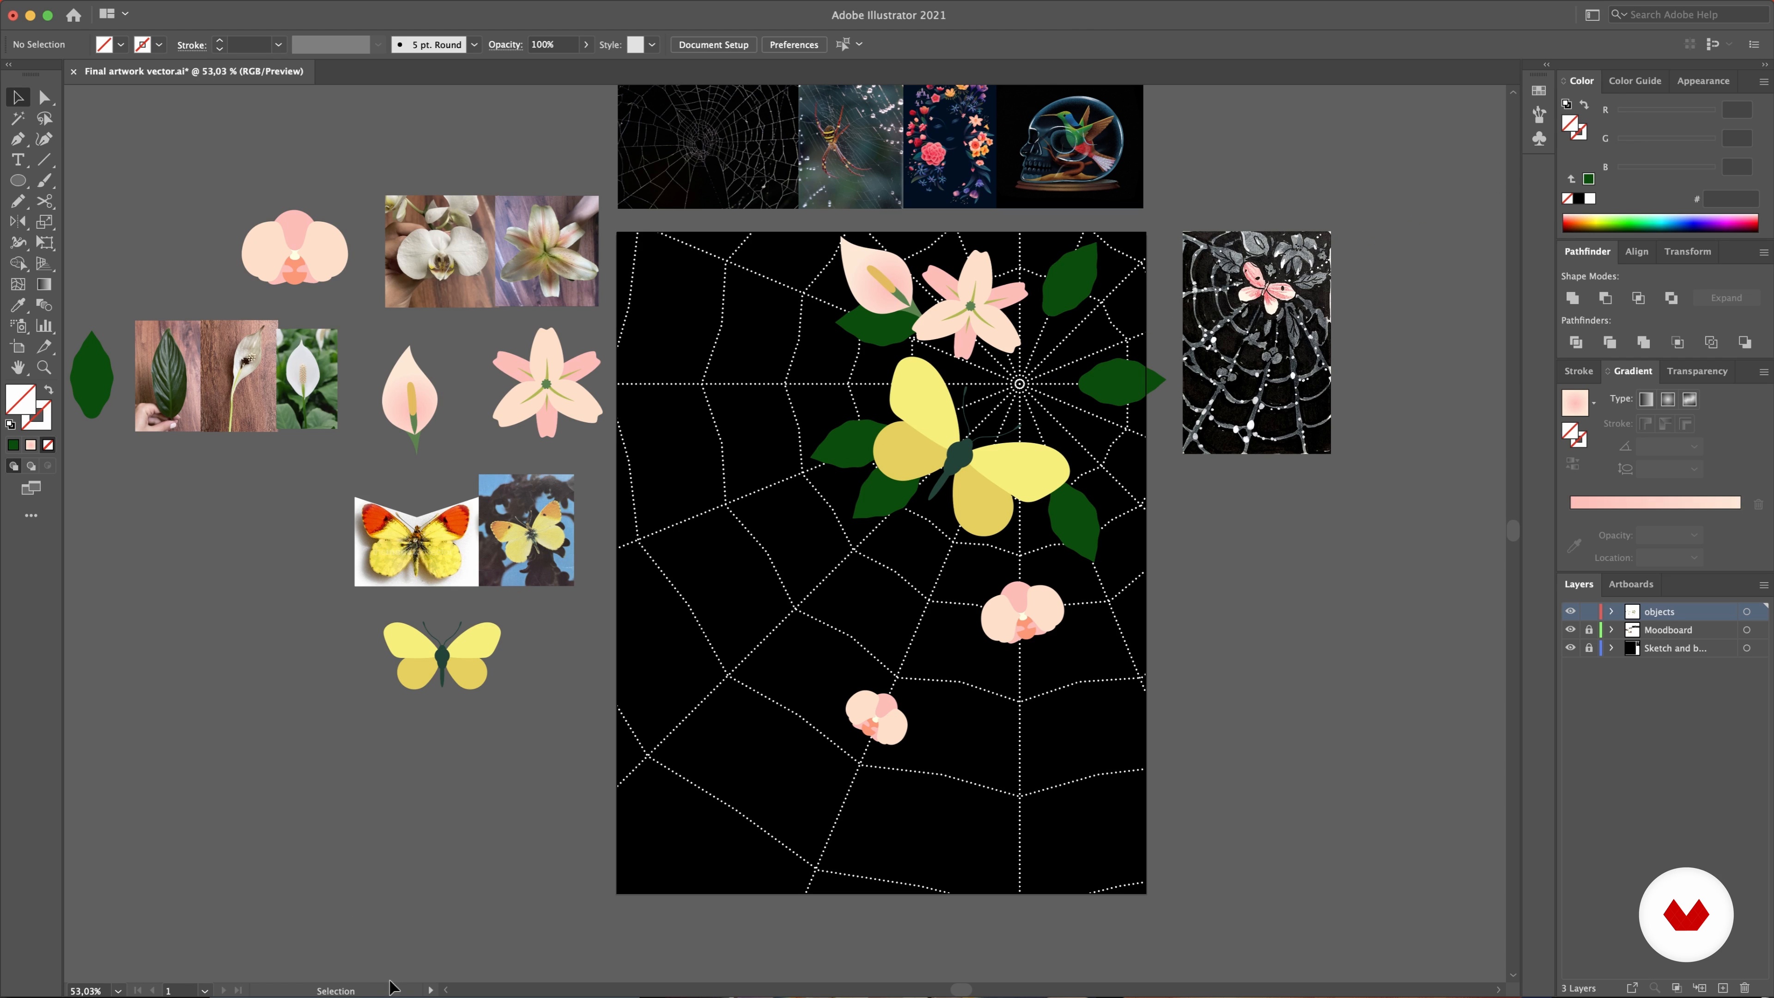Click the pink gradient slider bar
Image resolution: width=1774 pixels, height=998 pixels.
coord(1655,503)
